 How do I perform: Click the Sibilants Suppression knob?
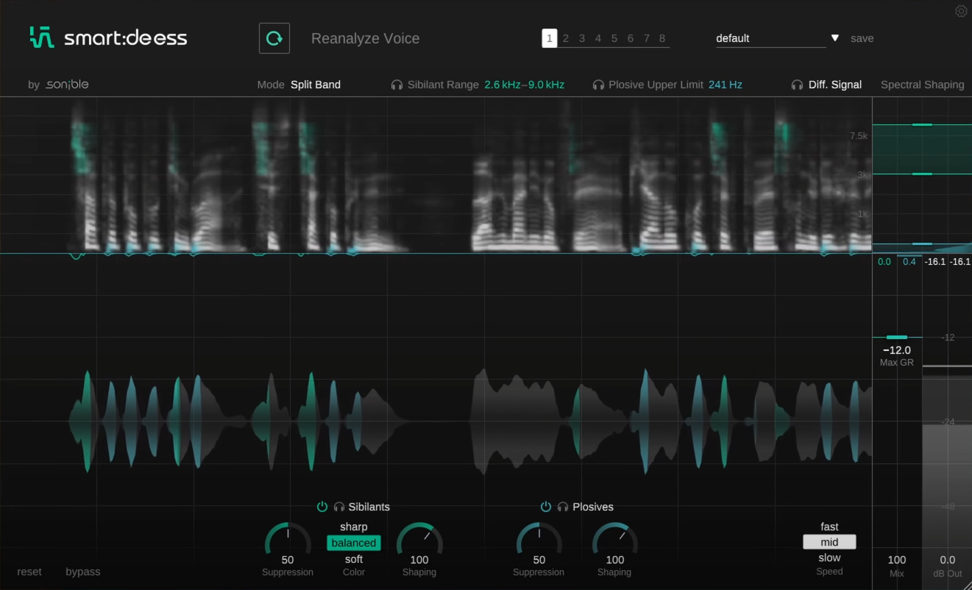click(288, 539)
